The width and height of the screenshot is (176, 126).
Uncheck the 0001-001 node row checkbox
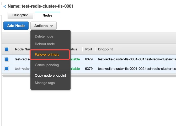pyautogui.click(x=7, y=59)
